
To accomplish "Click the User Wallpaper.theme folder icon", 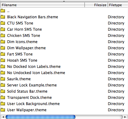I will point(3,110).
